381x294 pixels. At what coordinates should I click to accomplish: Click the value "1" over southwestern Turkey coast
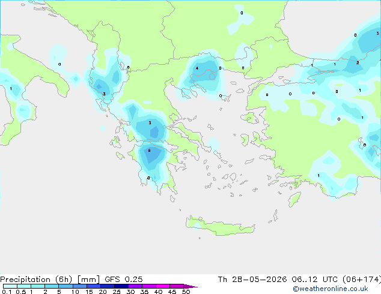pos(319,176)
